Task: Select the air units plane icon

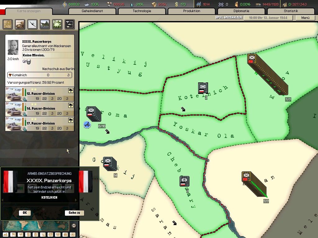Action: coord(32,24)
